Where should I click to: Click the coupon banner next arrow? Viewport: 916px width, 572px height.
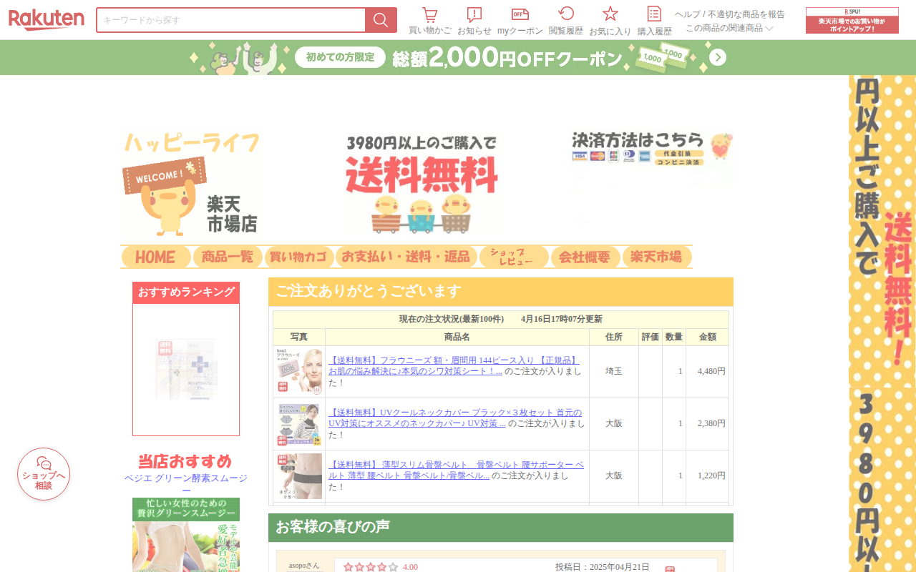tap(718, 57)
